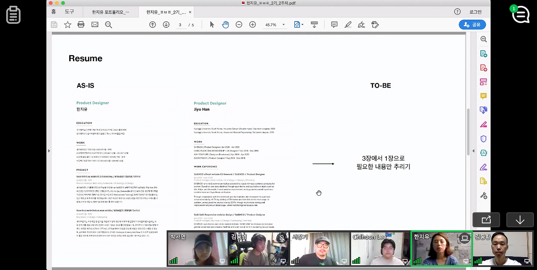Open clipboard notes icon at top left

[x=13, y=15]
